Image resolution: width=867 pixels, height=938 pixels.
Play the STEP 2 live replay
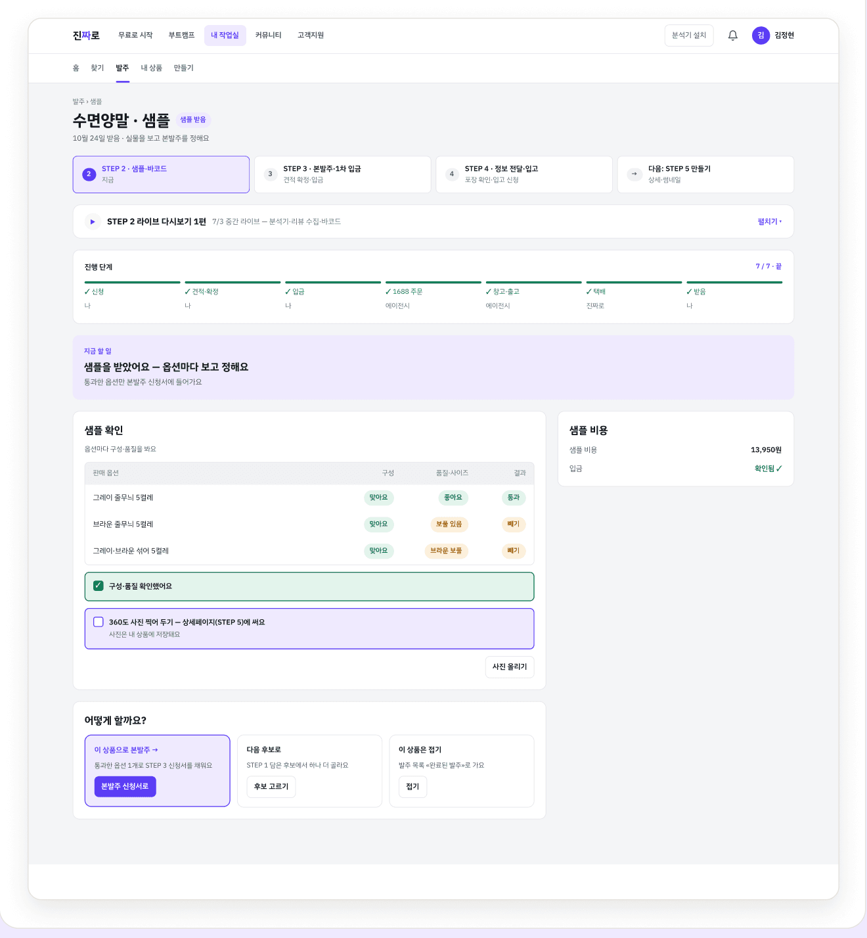pos(93,222)
